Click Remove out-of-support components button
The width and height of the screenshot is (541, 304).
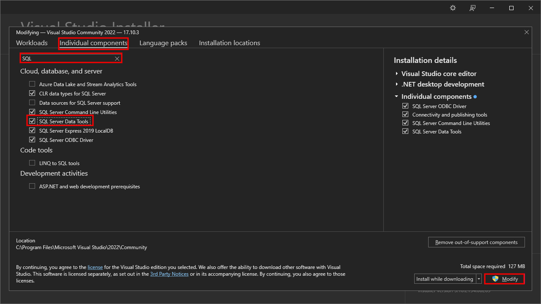click(x=476, y=242)
